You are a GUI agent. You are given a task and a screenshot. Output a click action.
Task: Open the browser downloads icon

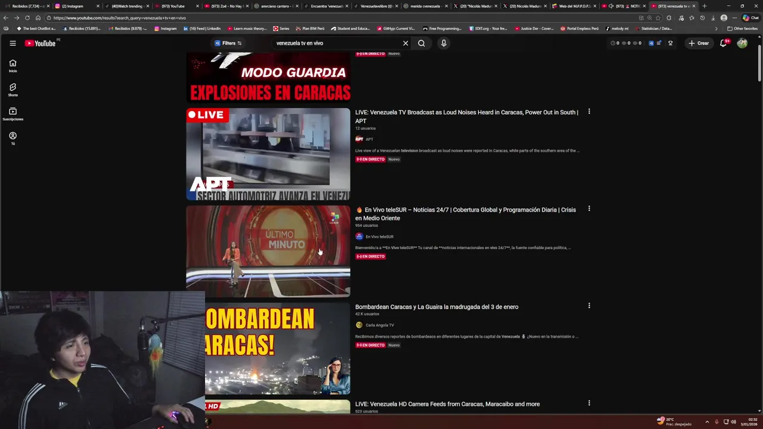(713, 18)
